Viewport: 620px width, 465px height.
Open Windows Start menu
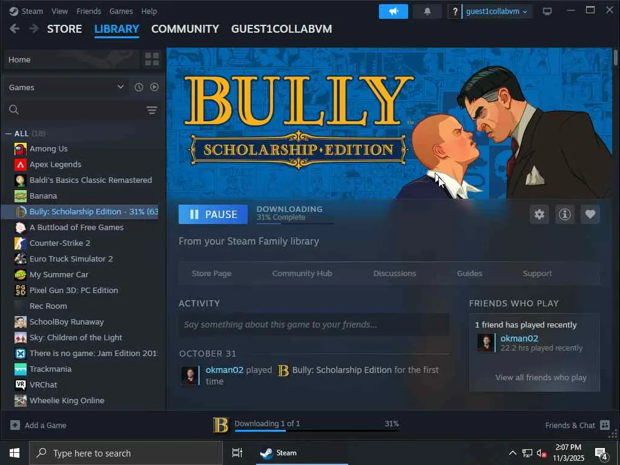[x=15, y=453]
